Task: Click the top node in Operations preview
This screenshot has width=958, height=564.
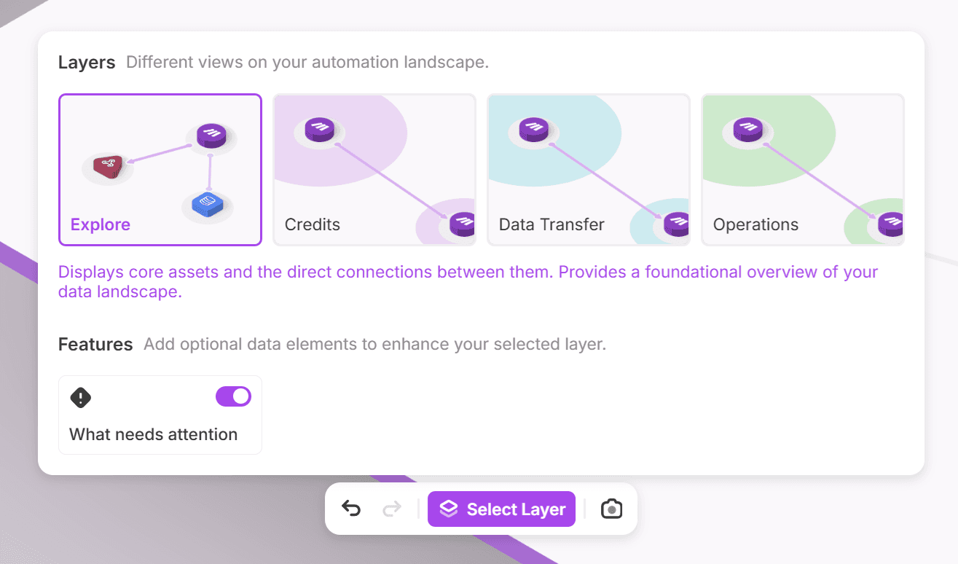Action: 747,130
